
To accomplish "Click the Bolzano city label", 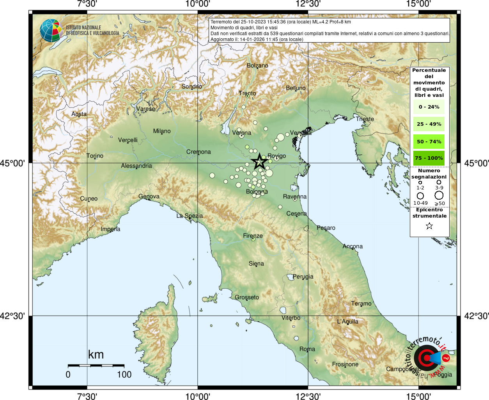I will (x=257, y=65).
